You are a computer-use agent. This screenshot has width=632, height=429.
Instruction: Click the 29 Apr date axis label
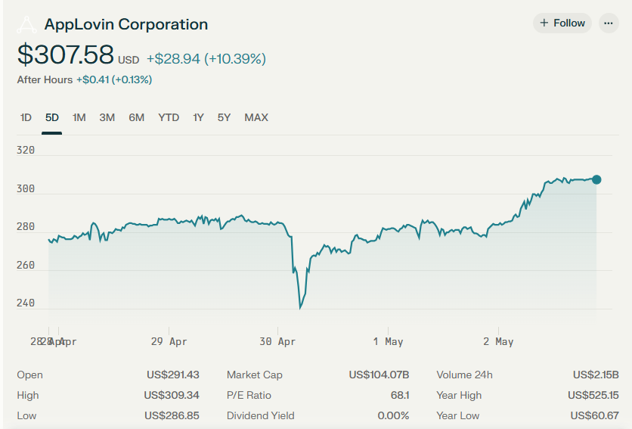[x=169, y=341]
